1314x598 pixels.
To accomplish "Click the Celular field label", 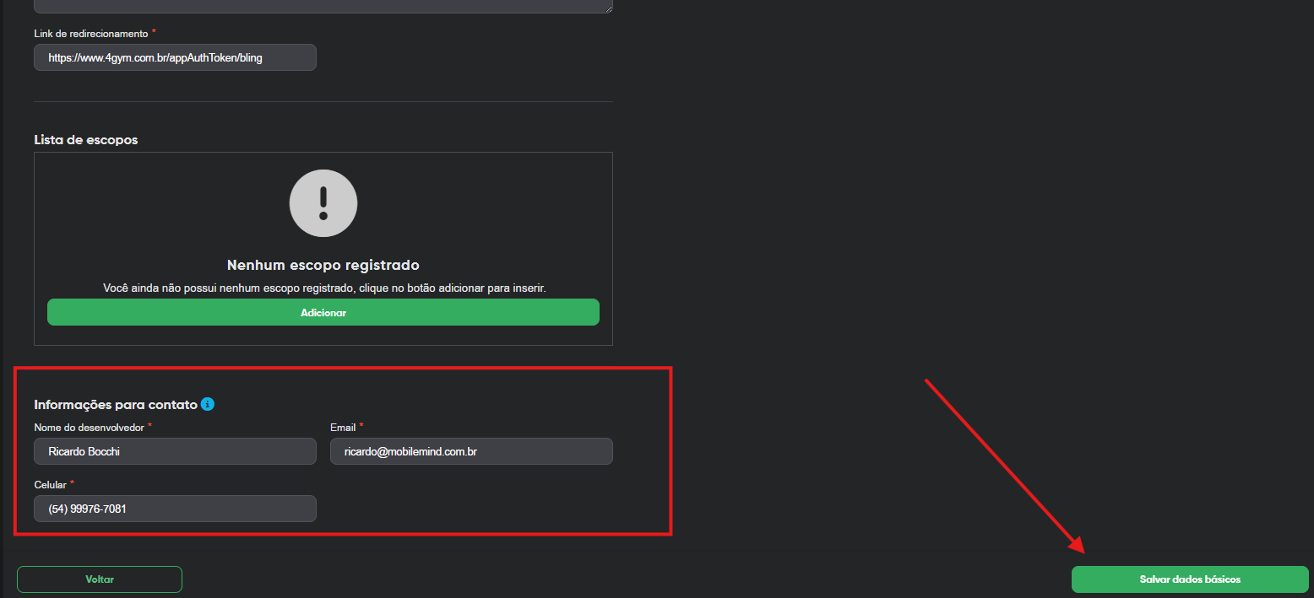I will [x=51, y=484].
